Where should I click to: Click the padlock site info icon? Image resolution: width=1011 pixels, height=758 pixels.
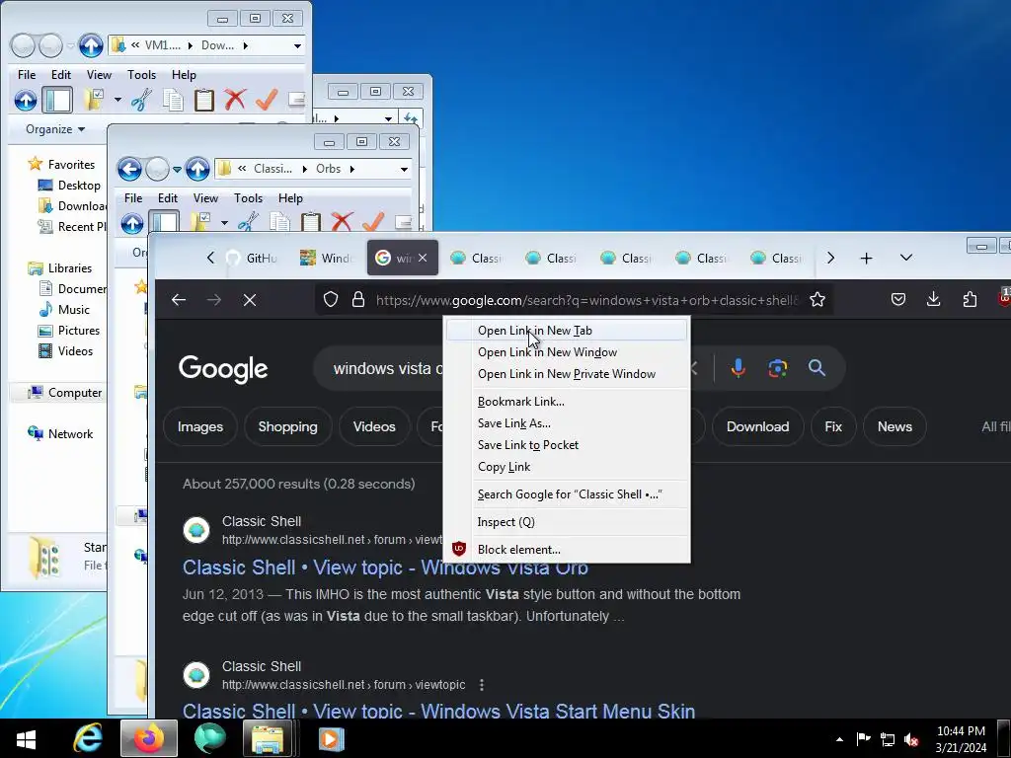tap(358, 300)
